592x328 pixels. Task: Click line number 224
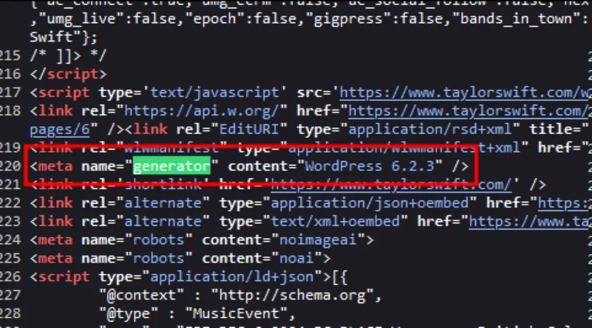point(10,240)
